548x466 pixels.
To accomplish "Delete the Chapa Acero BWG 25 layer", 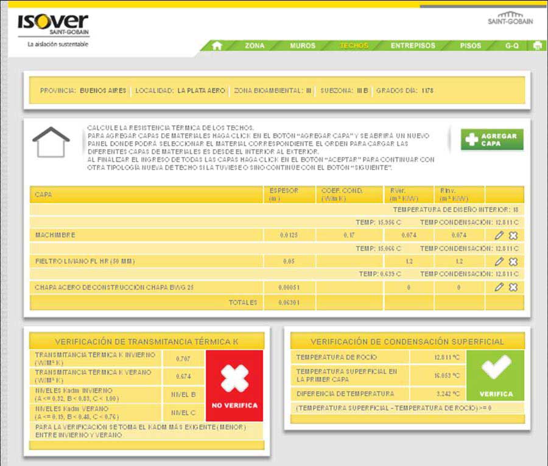I will [513, 287].
